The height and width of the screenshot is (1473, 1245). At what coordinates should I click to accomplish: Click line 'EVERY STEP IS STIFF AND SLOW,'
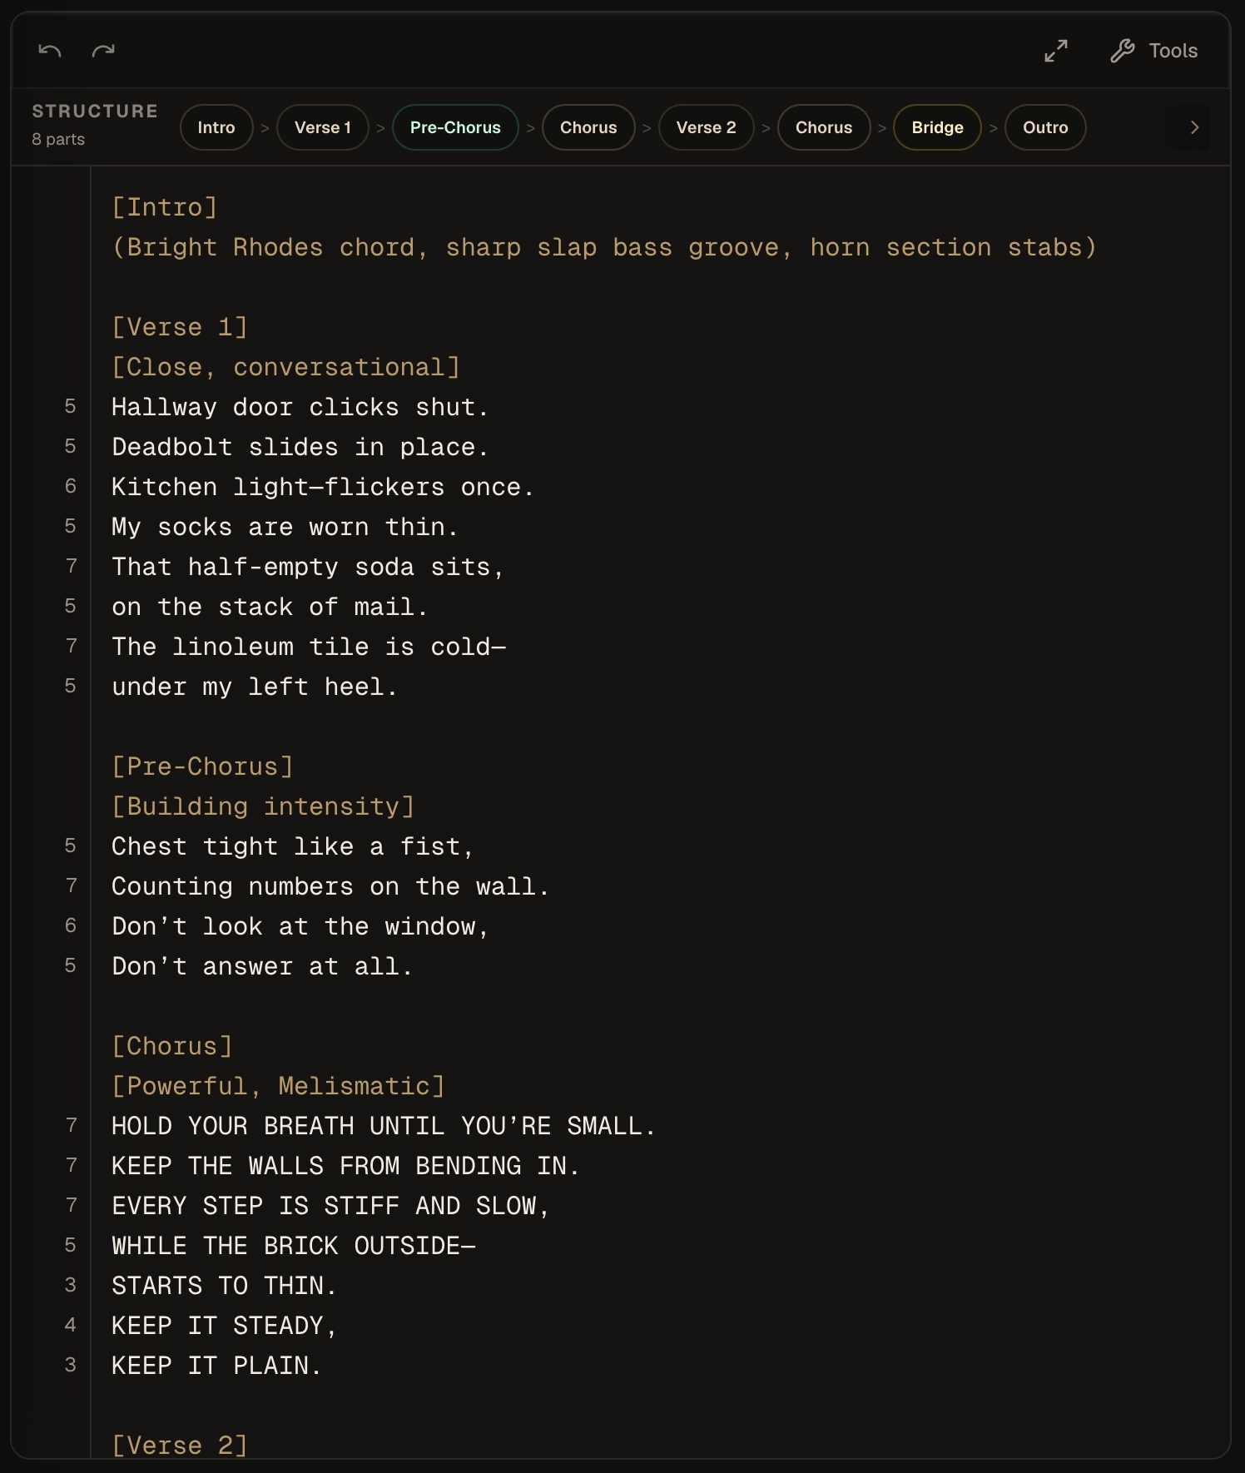coord(331,1206)
